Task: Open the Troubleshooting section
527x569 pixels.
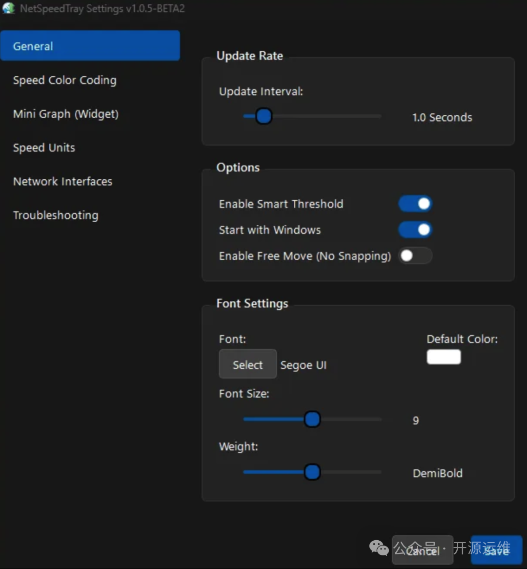Action: click(55, 215)
